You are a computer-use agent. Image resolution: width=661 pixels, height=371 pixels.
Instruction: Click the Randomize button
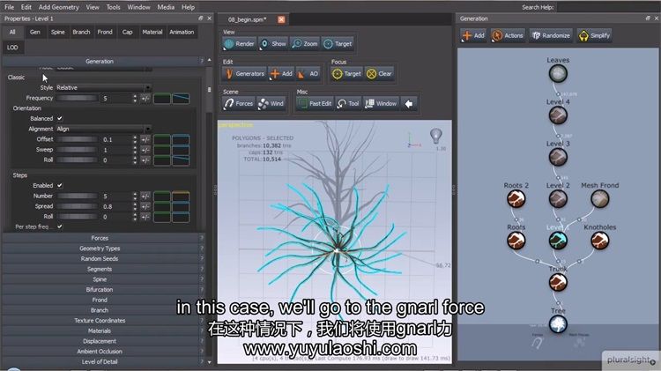point(551,36)
